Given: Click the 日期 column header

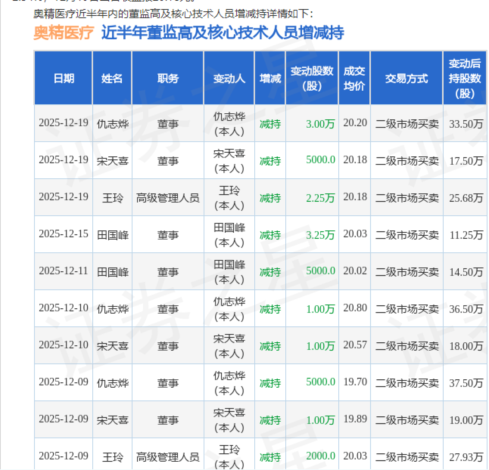Looking at the screenshot, I should pos(64,78).
